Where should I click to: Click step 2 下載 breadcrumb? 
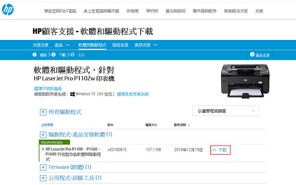58,55
